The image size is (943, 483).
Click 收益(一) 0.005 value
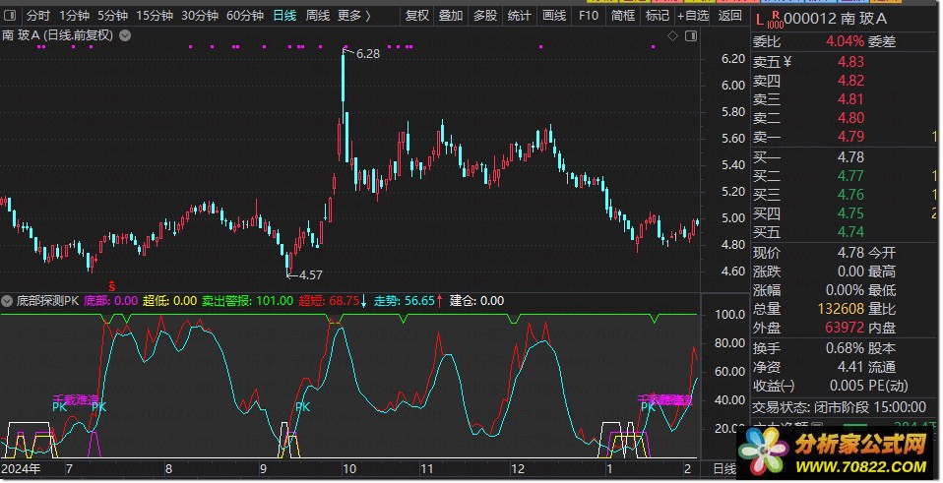tap(847, 386)
